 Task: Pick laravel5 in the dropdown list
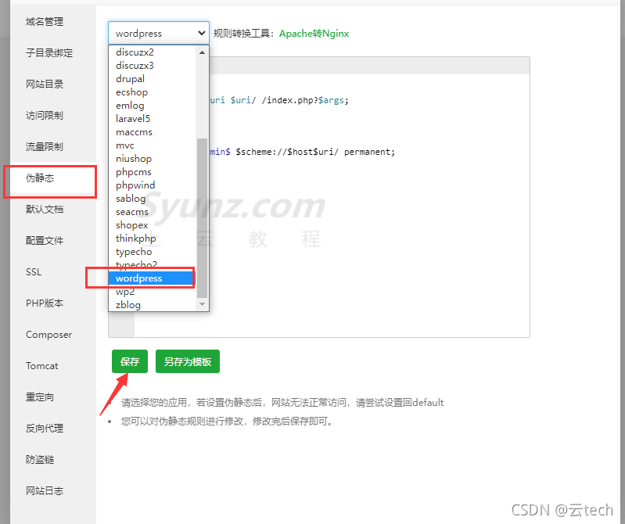(153, 119)
